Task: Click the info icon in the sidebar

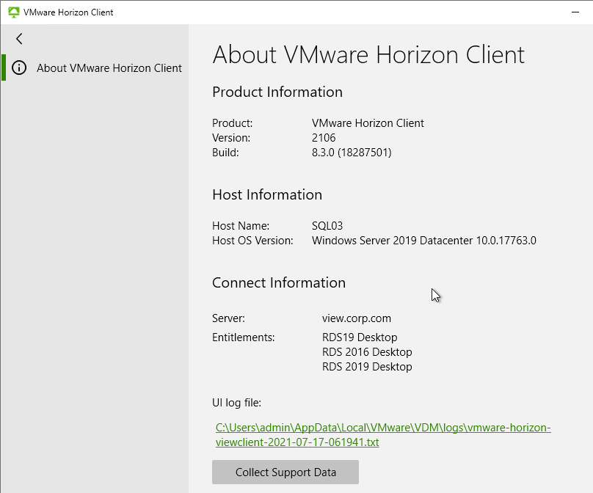Action: pyautogui.click(x=19, y=67)
